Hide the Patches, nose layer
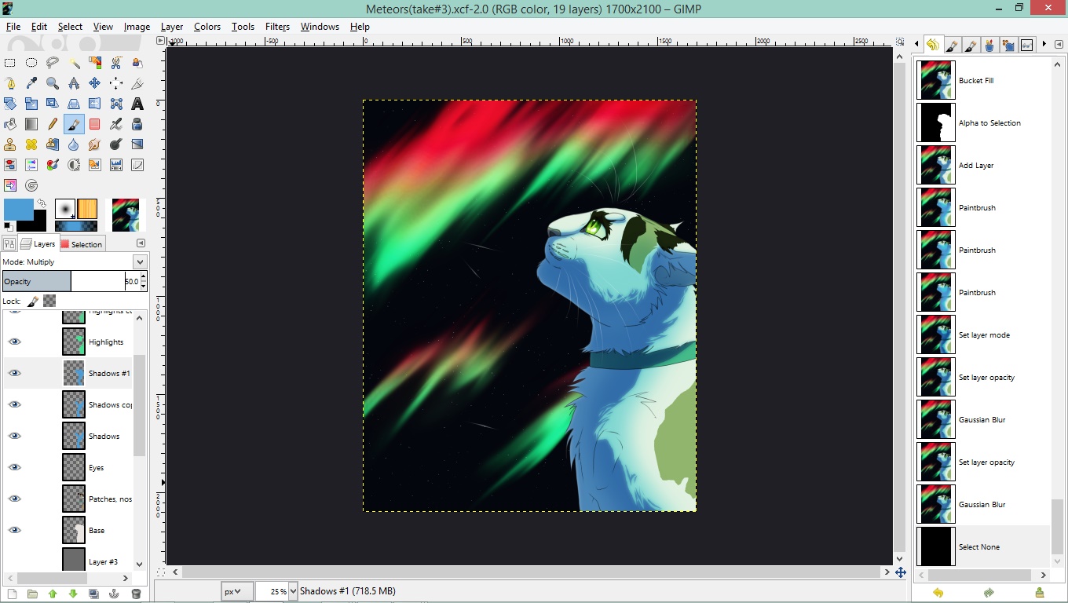 click(14, 499)
